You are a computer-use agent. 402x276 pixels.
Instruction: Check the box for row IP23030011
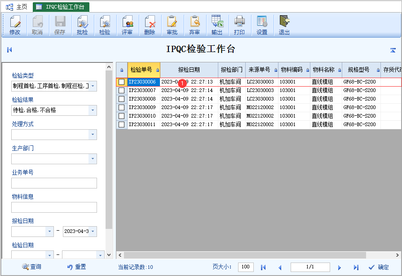point(122,125)
